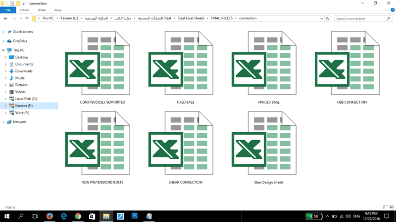
Task: Select Documents in the navigation pane
Action: 24,64
